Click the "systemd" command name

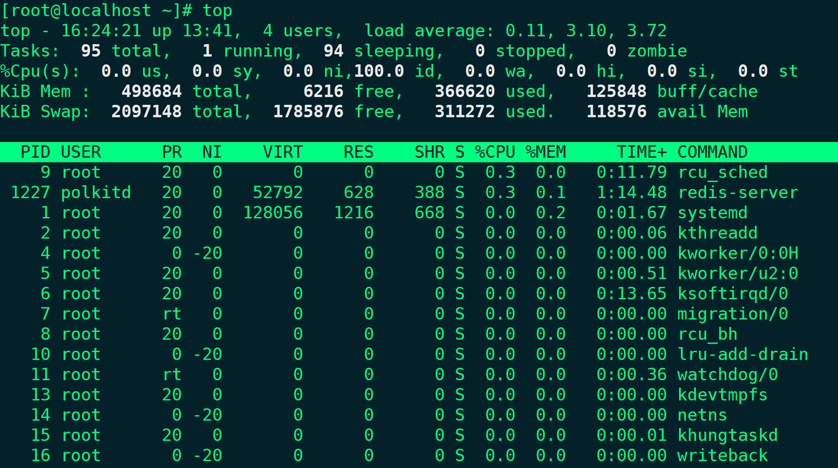pyautogui.click(x=713, y=213)
